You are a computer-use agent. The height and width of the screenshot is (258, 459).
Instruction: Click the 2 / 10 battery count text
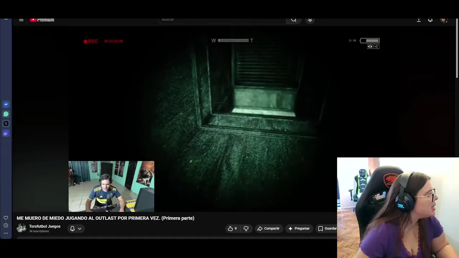[x=352, y=40]
